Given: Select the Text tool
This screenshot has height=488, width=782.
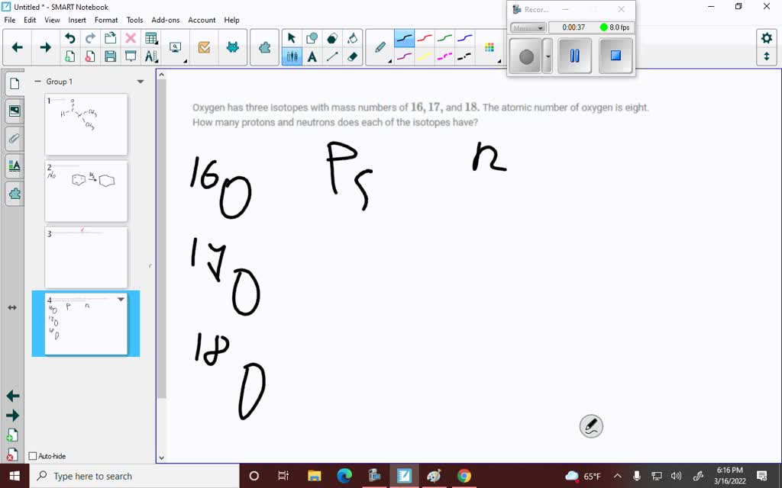Looking at the screenshot, I should 312,55.
